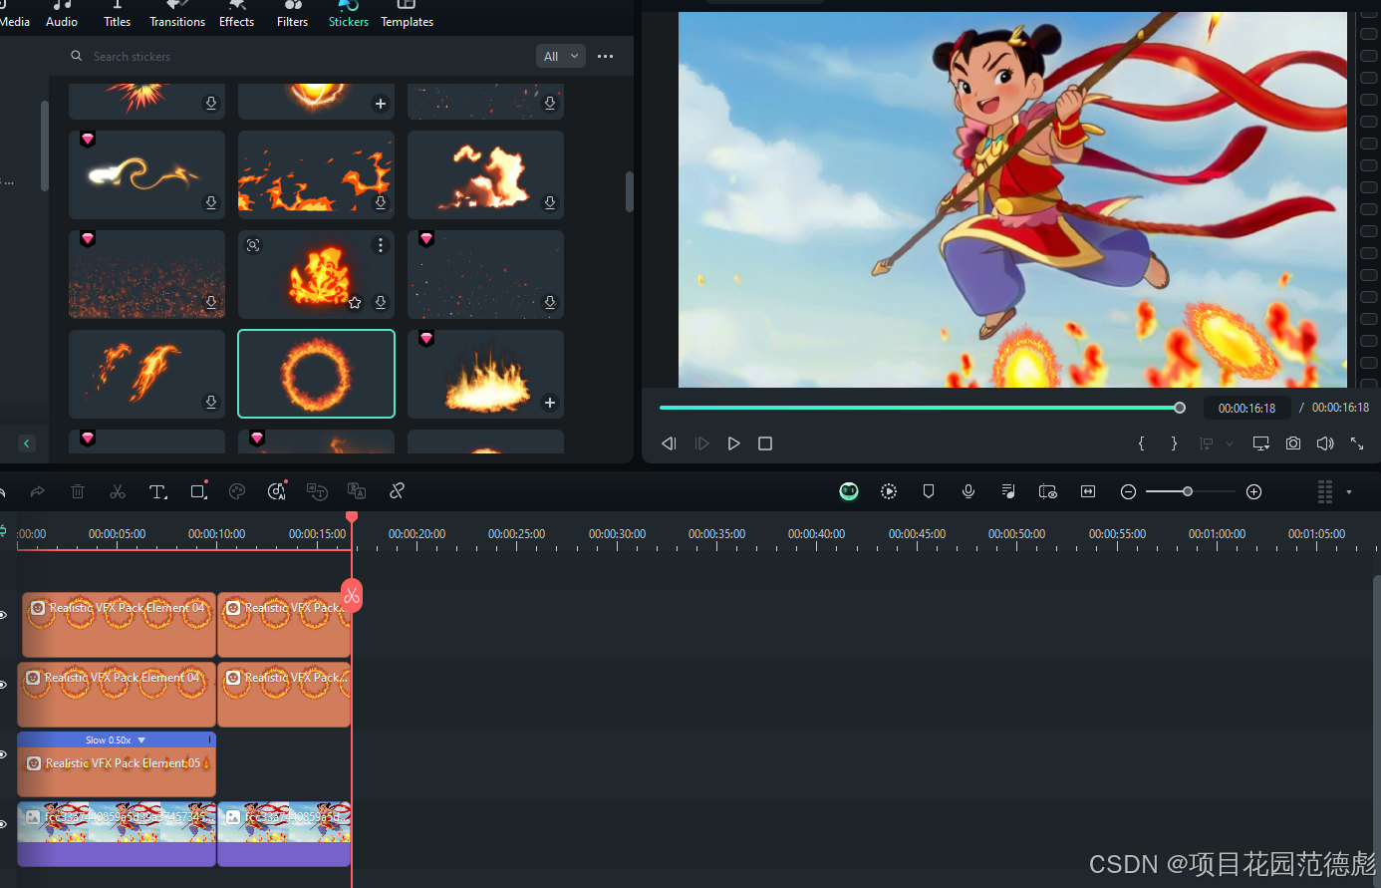
Task: Click the redo arrow in the timeline toolbar
Action: point(38,491)
